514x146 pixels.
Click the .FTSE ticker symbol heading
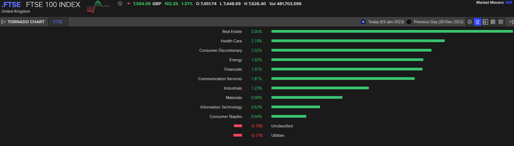(11, 5)
